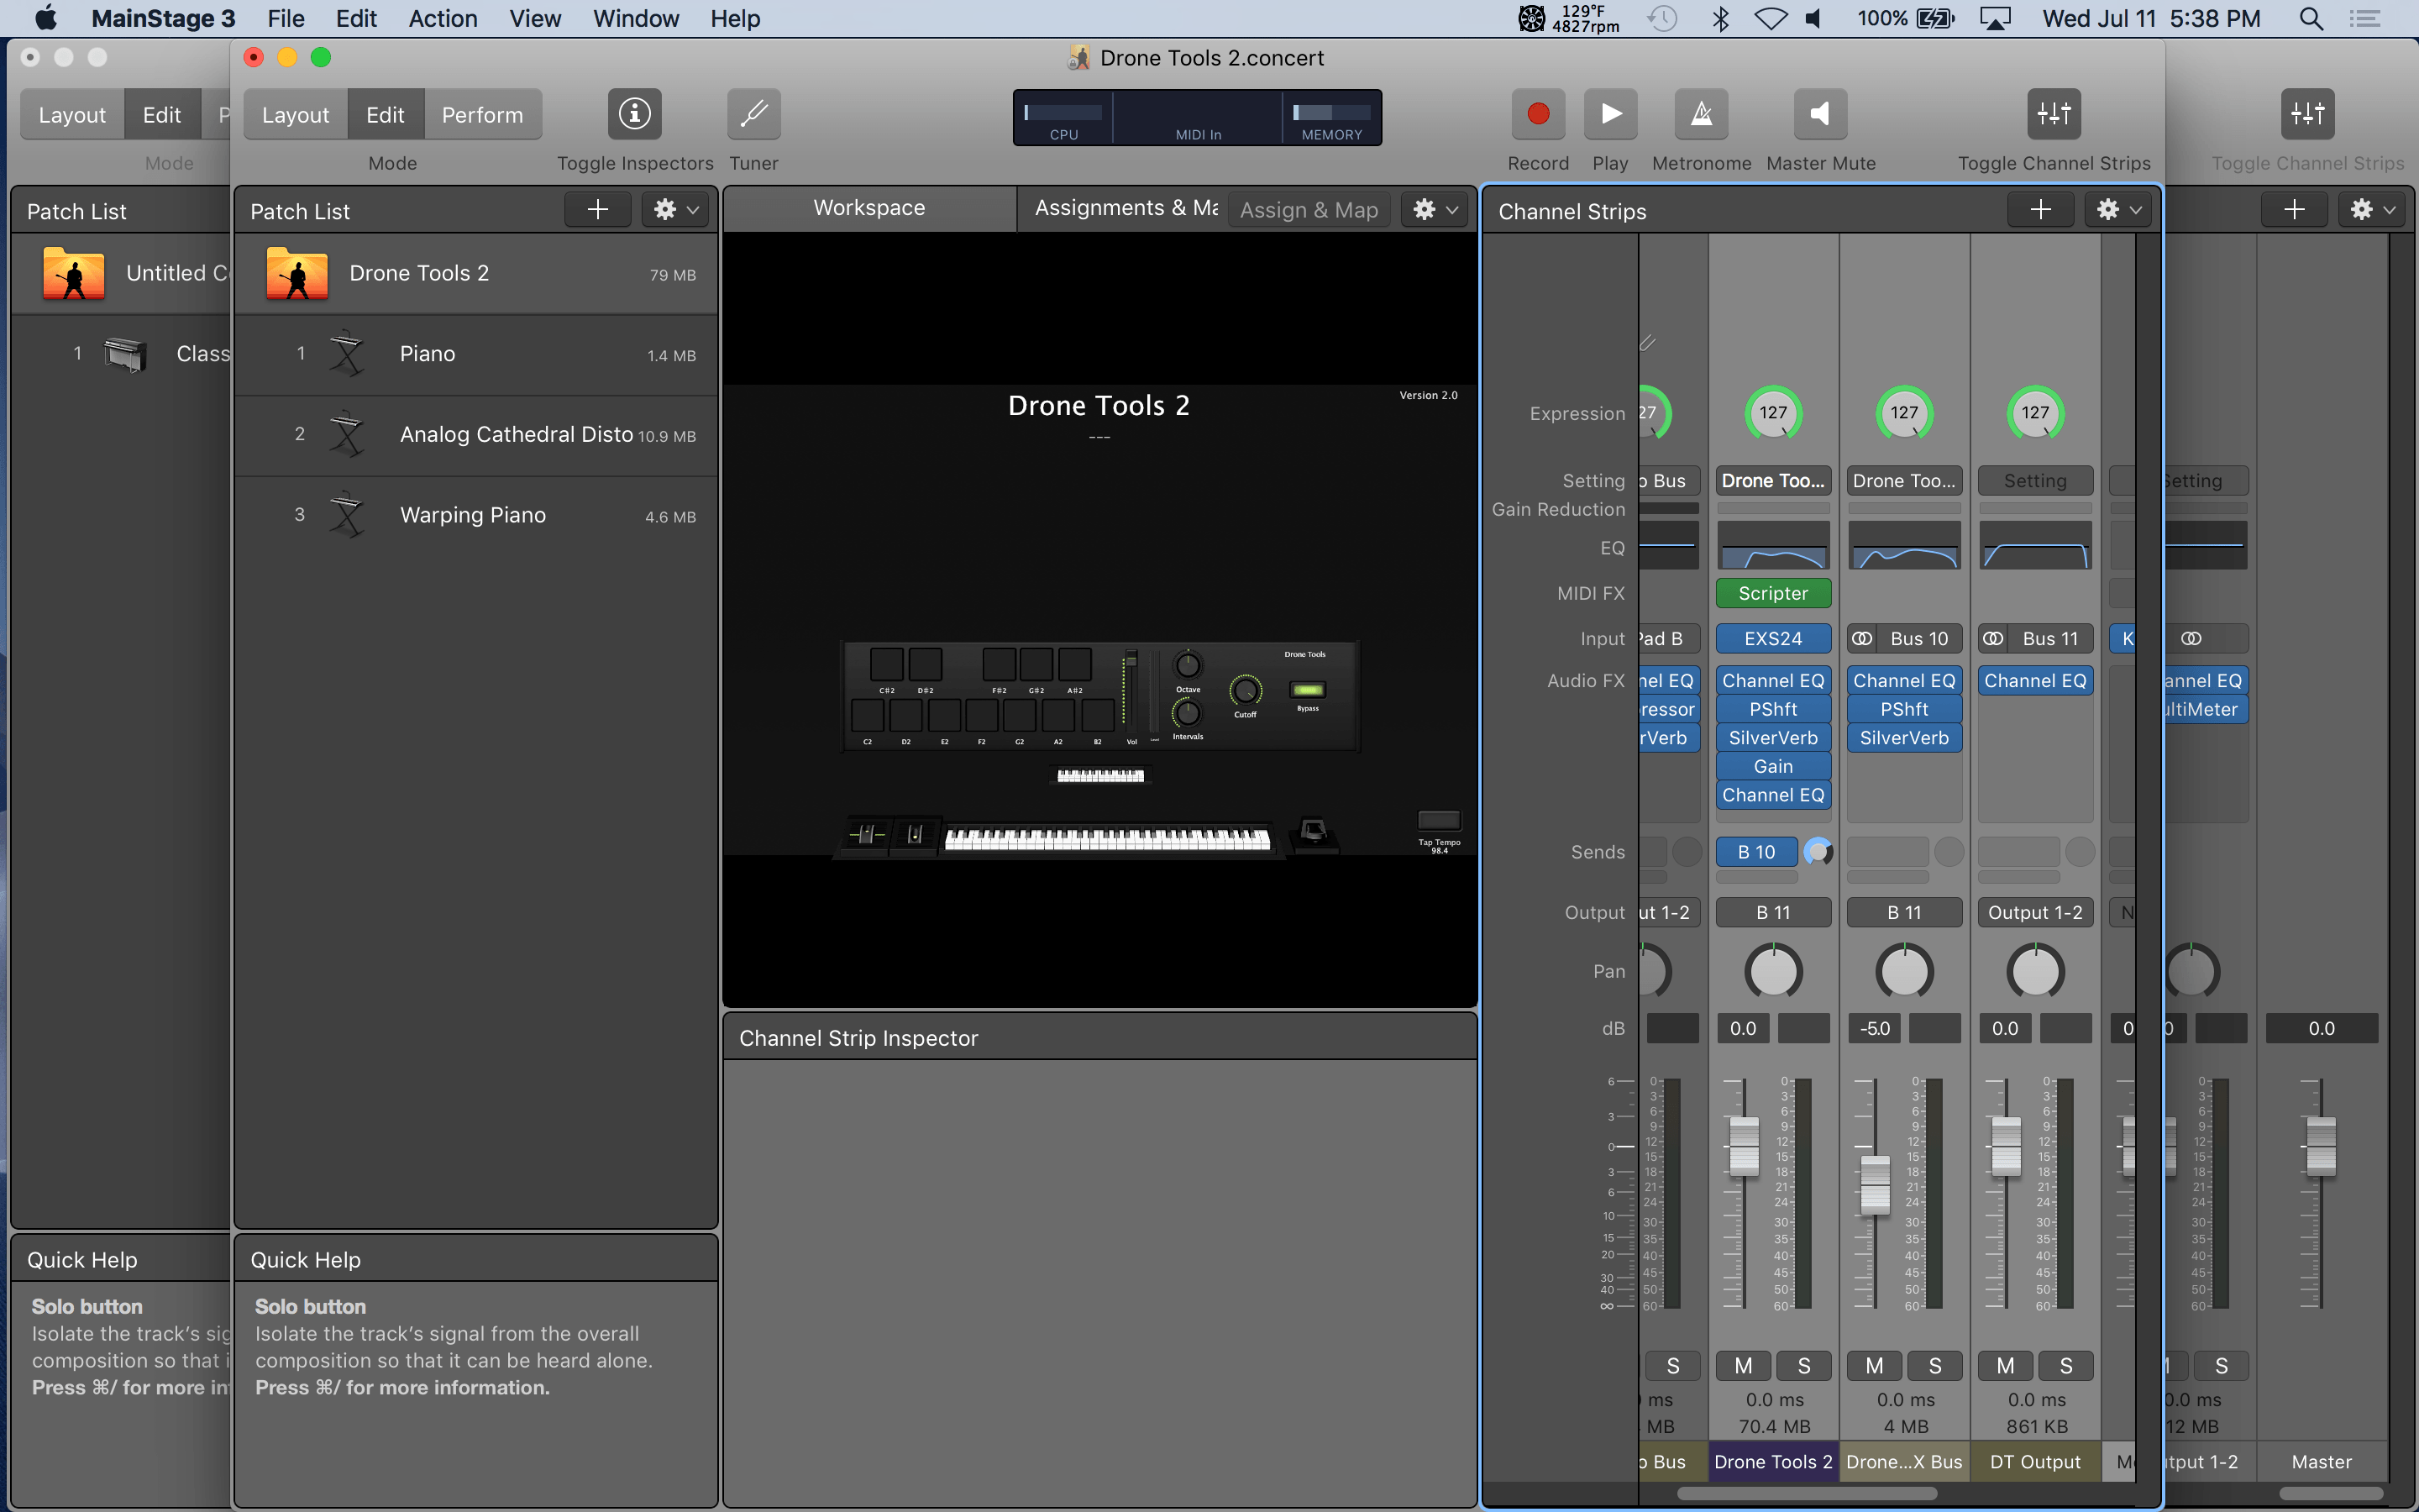Open SilverVerb plugin on Drone...X Bus strip

(x=1904, y=738)
